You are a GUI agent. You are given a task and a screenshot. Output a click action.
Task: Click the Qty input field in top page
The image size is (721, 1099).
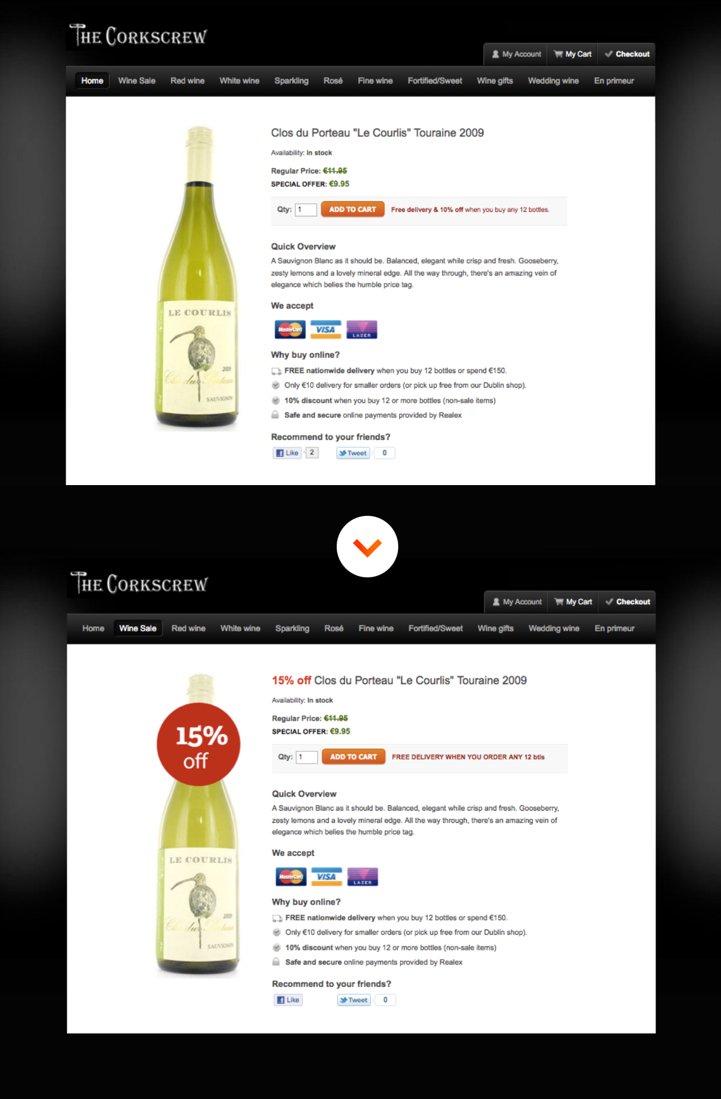point(306,209)
